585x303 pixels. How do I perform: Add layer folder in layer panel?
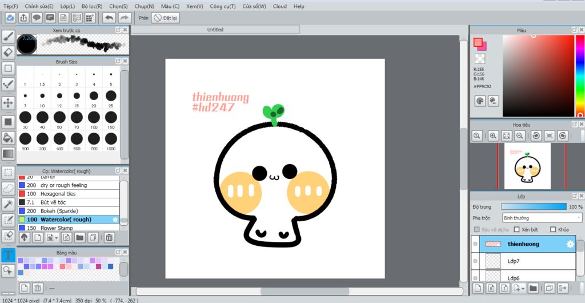pos(533,288)
